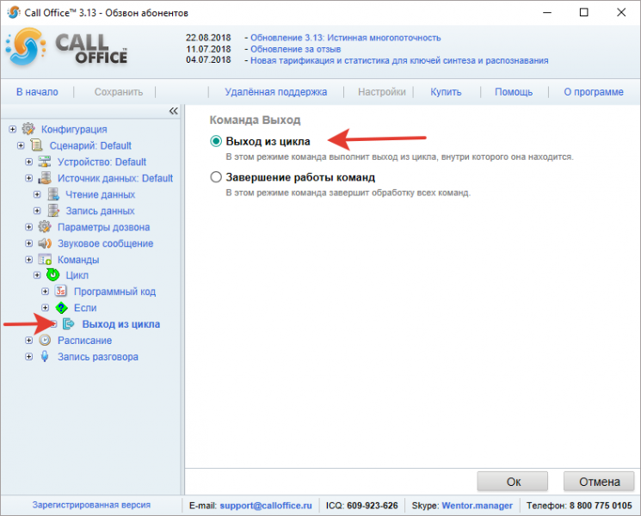Screen dimensions: 641x516
Task: Click the phone number 8 800 775 0105
Action: [601, 506]
